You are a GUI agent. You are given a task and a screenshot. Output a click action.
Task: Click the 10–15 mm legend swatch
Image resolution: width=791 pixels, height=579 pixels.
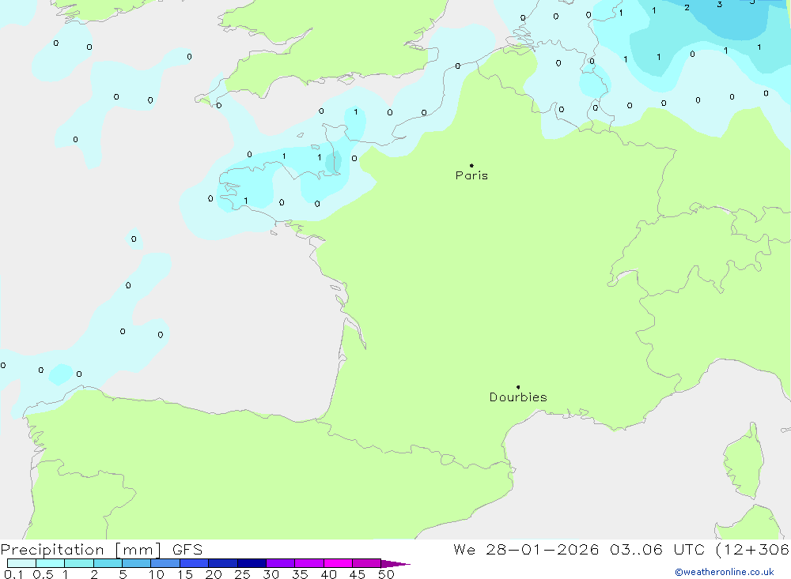coord(165,563)
